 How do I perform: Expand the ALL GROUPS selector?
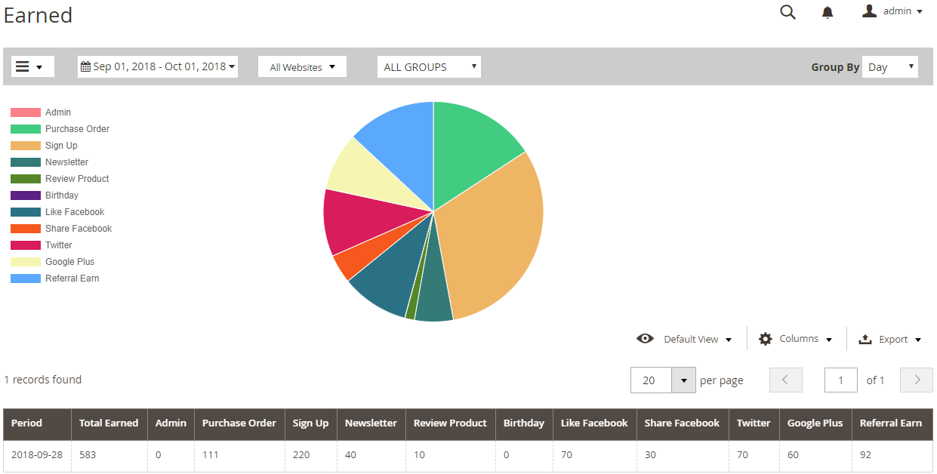[x=428, y=67]
